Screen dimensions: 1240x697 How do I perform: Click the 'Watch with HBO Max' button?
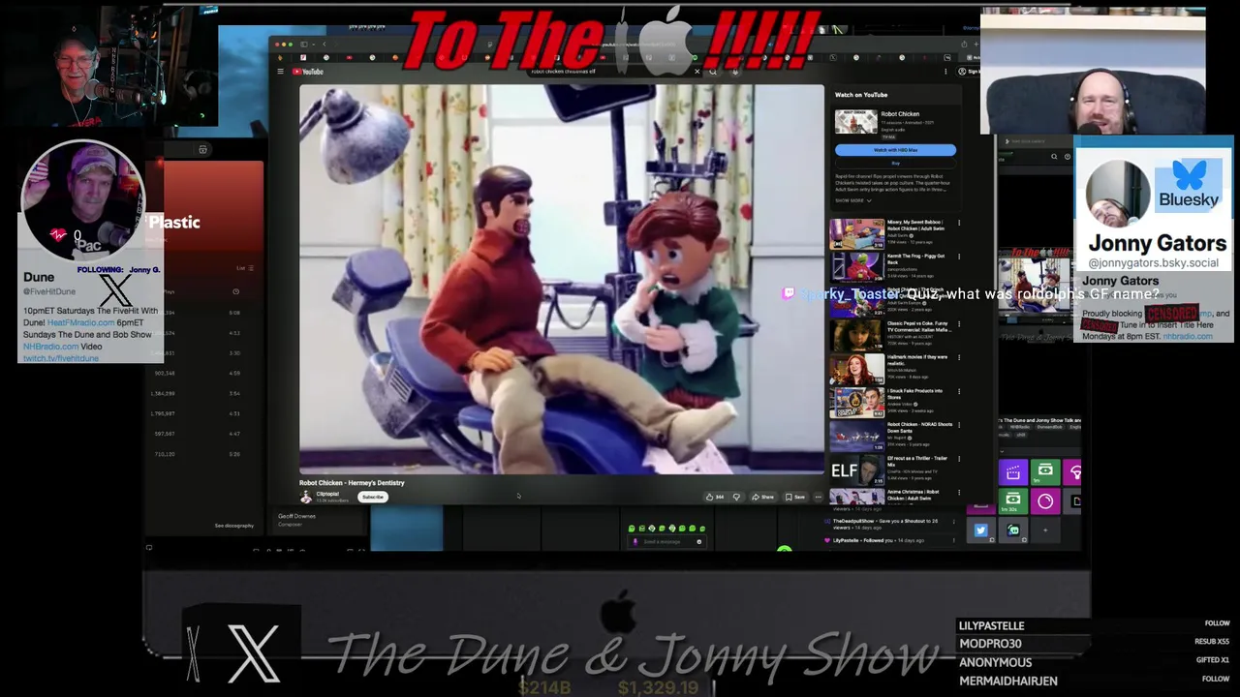pyautogui.click(x=895, y=150)
